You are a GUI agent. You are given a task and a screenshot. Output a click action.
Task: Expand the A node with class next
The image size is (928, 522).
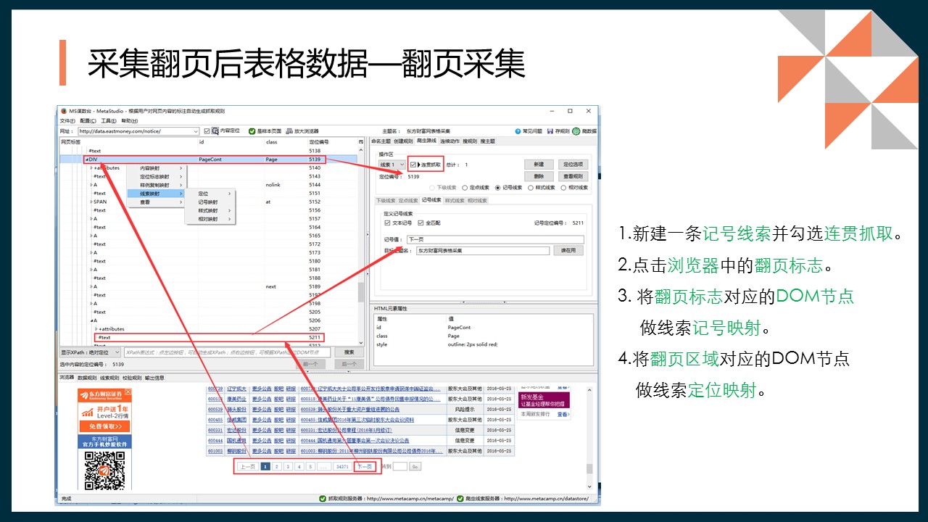pyautogui.click(x=91, y=286)
